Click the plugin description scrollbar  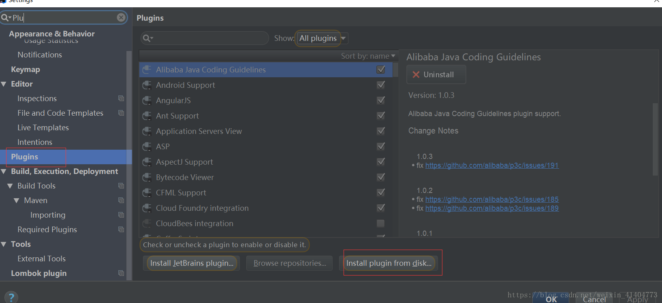[656, 139]
